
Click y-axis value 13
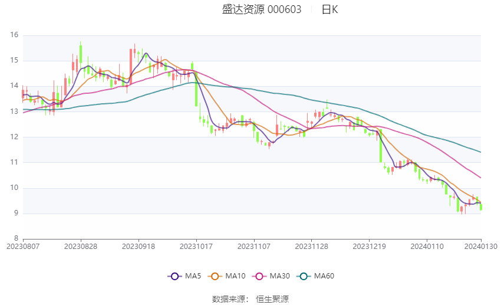click(14, 111)
